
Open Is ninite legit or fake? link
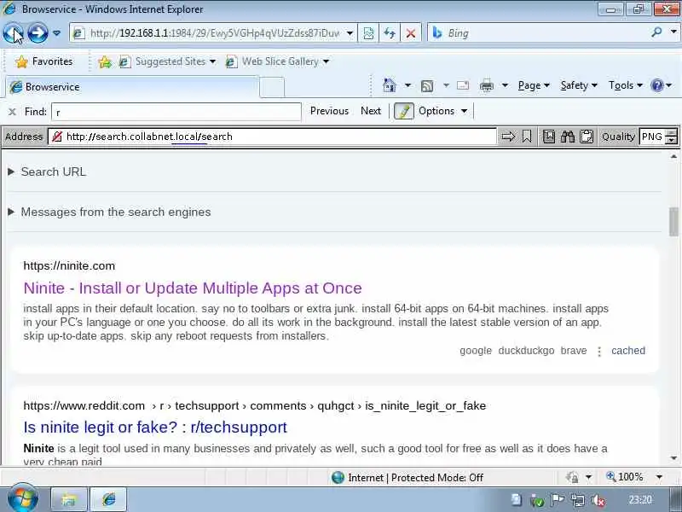[155, 428]
